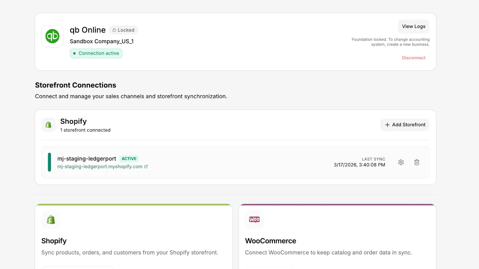Click the WooCommerce card title

coord(270,241)
